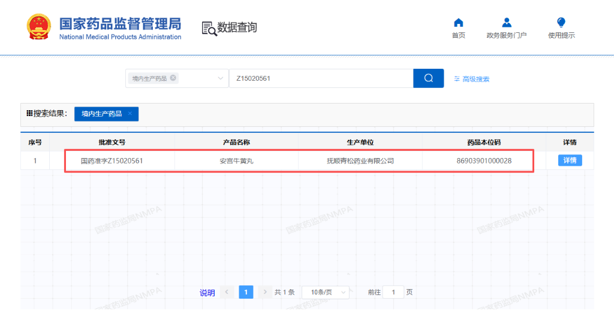Click the page jump number field
Image resolution: width=614 pixels, height=322 pixels.
(x=393, y=292)
